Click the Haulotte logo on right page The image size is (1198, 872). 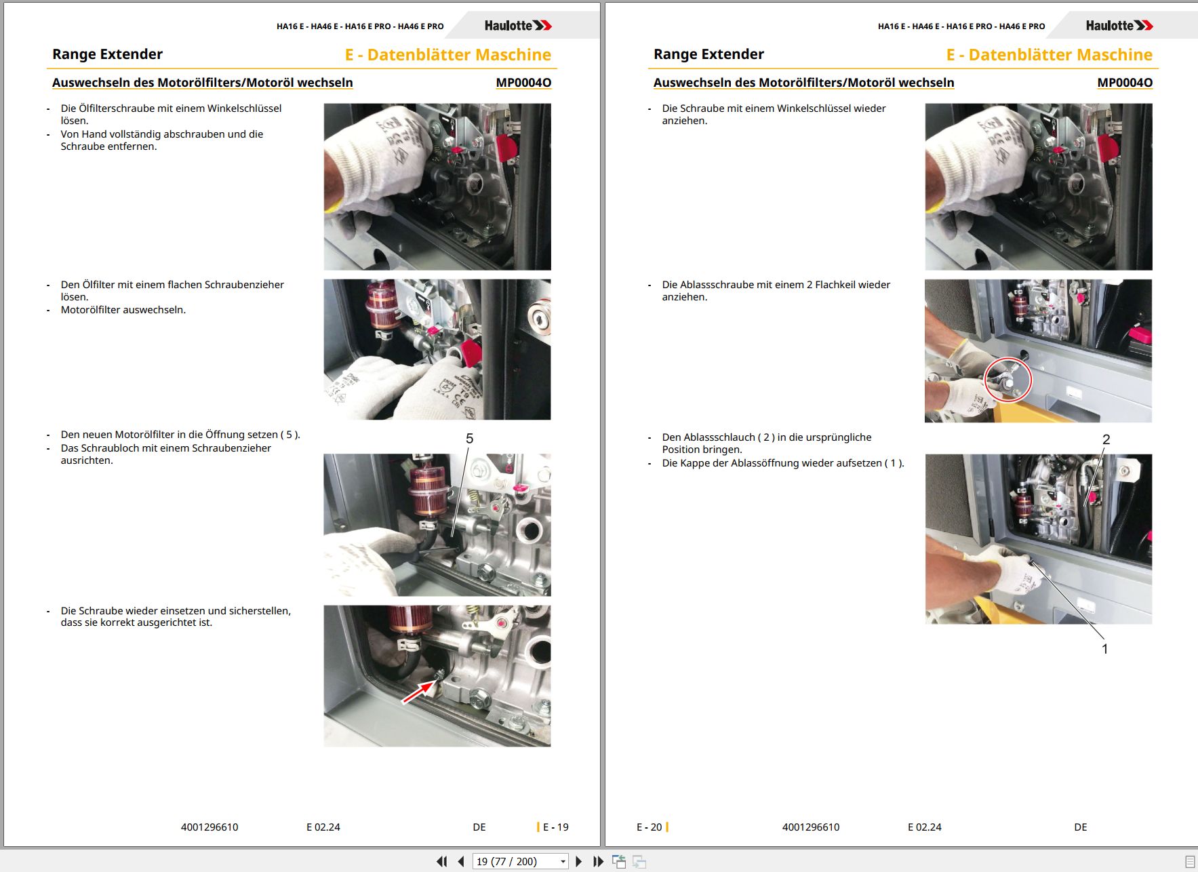tap(1119, 26)
